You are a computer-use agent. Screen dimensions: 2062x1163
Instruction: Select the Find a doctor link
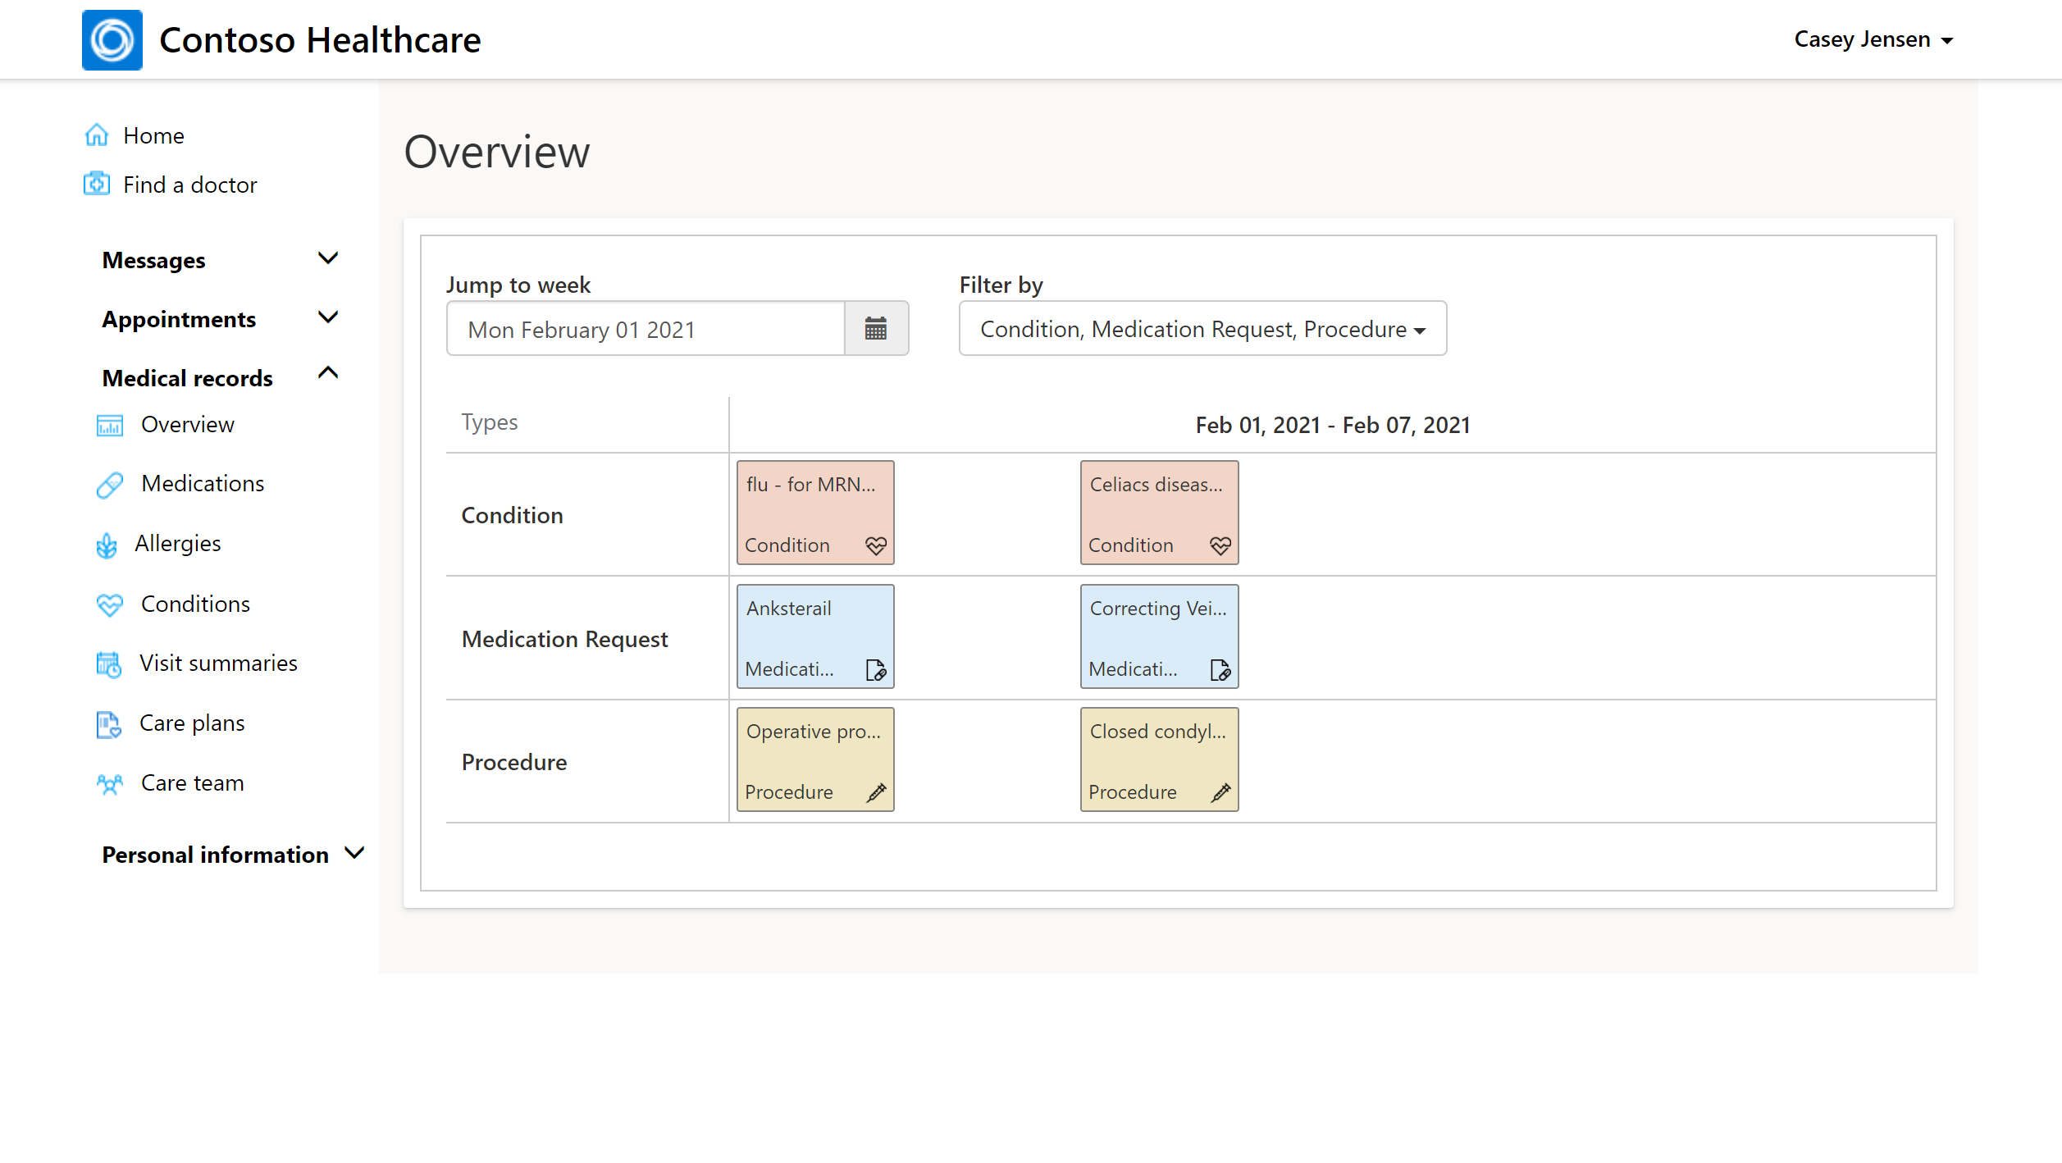click(189, 185)
